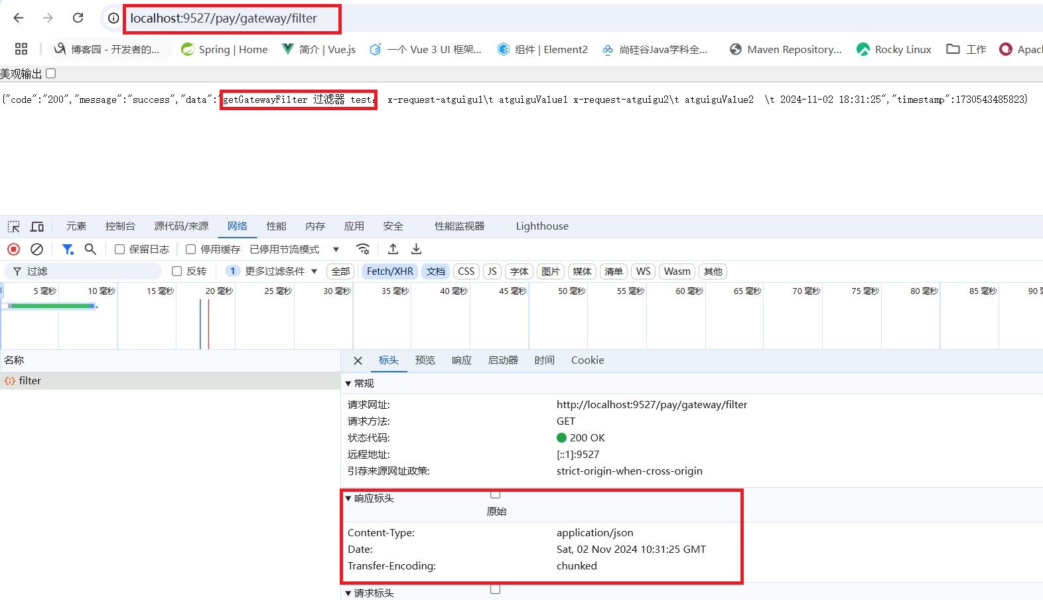Clear the network log icon
Image resolution: width=1043 pixels, height=600 pixels.
pos(37,249)
